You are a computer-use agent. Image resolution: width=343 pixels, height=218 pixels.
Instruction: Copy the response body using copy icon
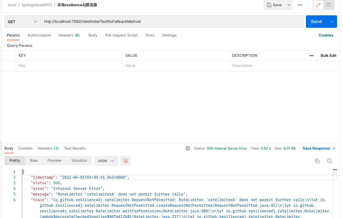(317, 161)
